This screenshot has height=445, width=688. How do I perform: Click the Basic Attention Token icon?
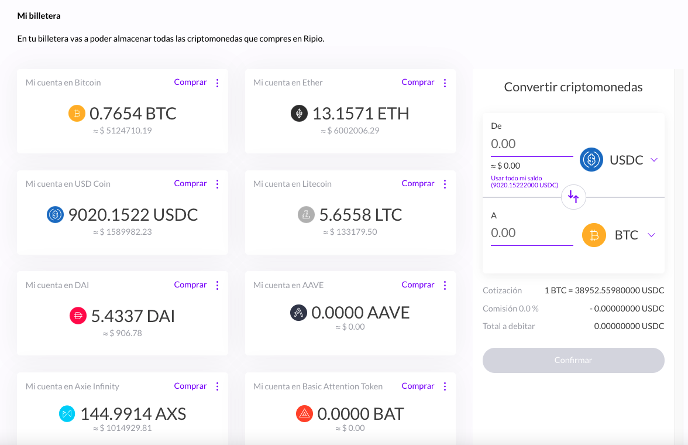(x=304, y=413)
